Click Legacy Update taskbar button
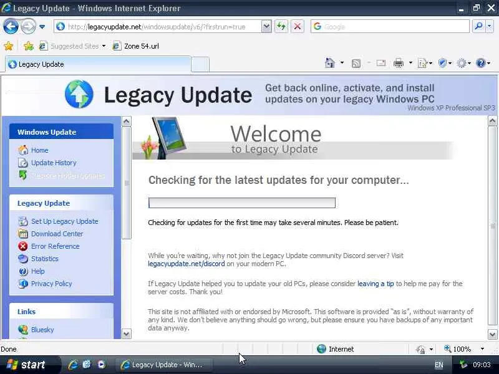The height and width of the screenshot is (374, 499). [163, 365]
